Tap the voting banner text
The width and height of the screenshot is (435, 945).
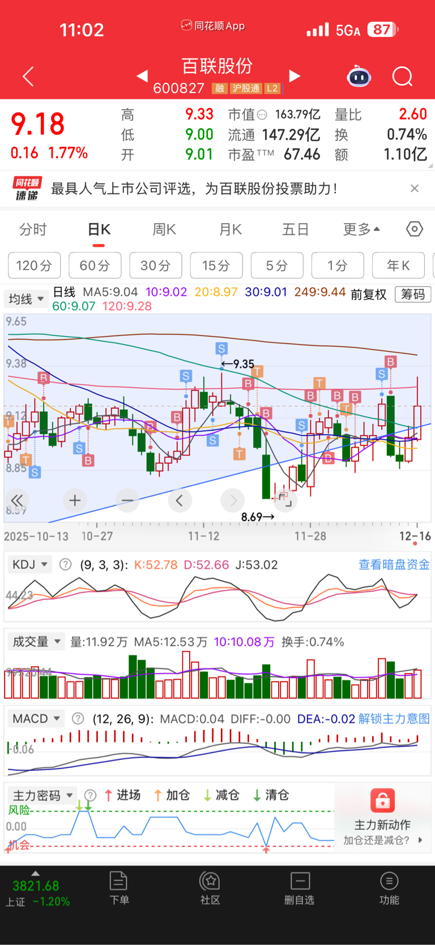coord(194,188)
